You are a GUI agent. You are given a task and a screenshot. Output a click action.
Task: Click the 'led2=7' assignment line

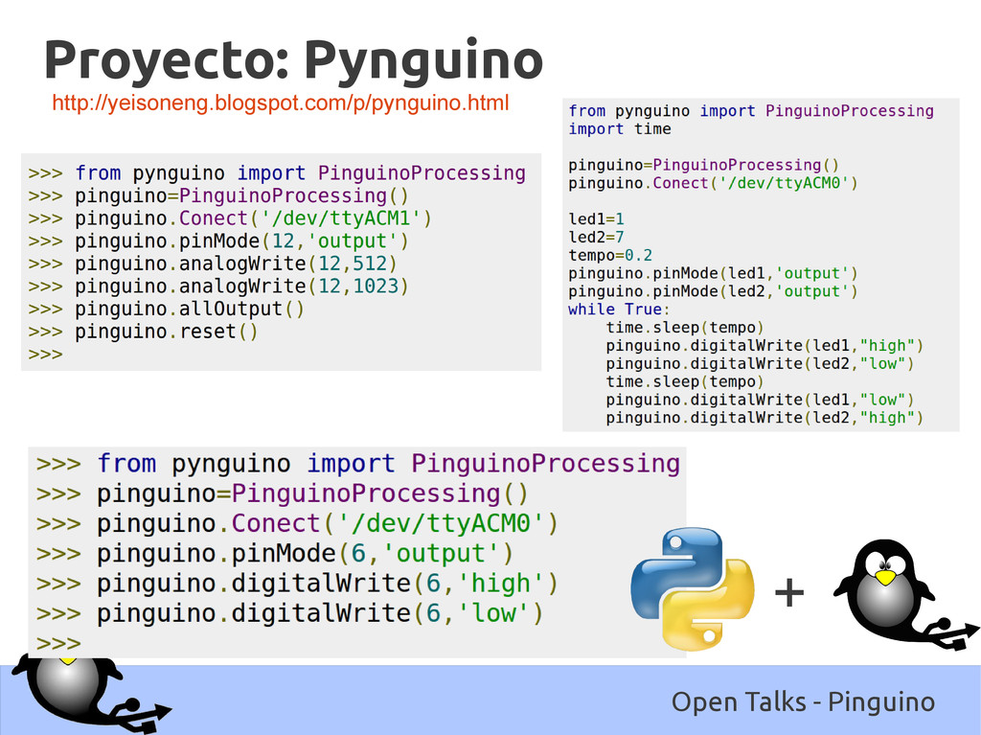(x=596, y=238)
